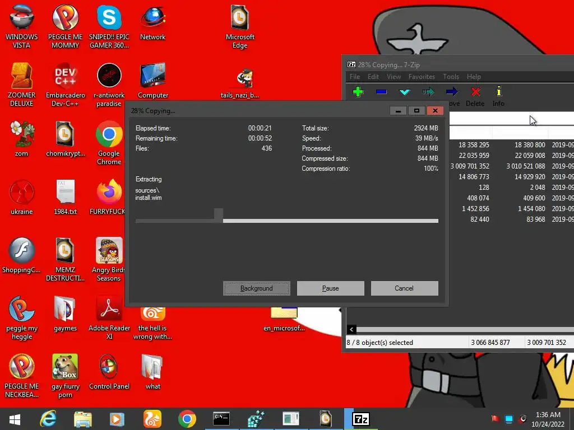This screenshot has height=430, width=574.
Task: Click the Background button in copy dialog
Action: click(257, 288)
